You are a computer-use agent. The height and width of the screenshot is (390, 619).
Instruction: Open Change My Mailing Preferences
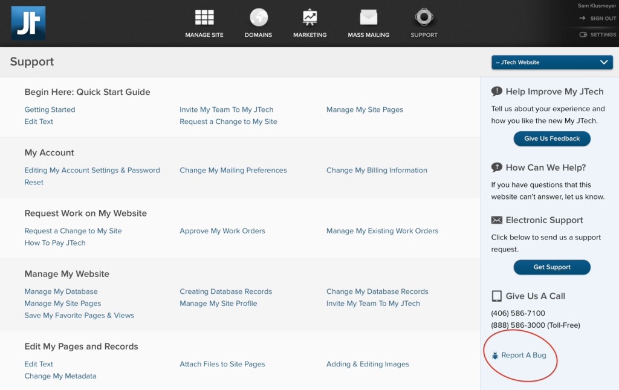pos(233,170)
